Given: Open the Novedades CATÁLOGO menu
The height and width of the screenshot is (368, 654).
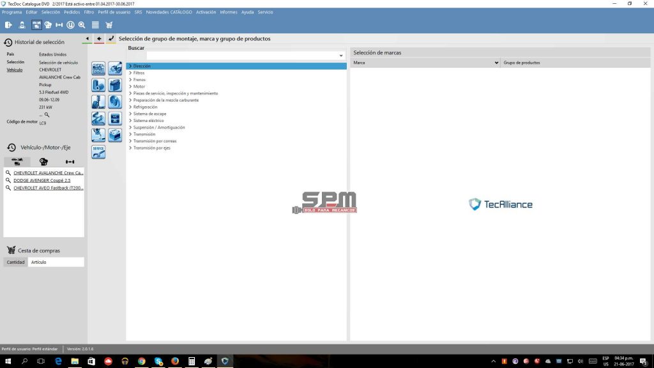Looking at the screenshot, I should (x=169, y=12).
